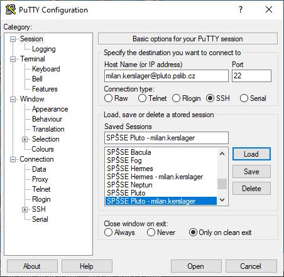Click the question mark help icon

click(241, 9)
